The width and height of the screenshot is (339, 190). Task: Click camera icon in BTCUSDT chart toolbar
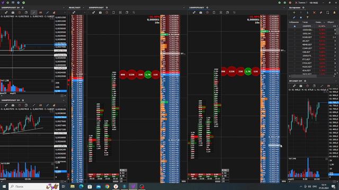[301, 85]
